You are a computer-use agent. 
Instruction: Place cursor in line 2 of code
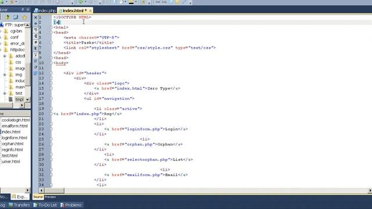click(x=211, y=22)
